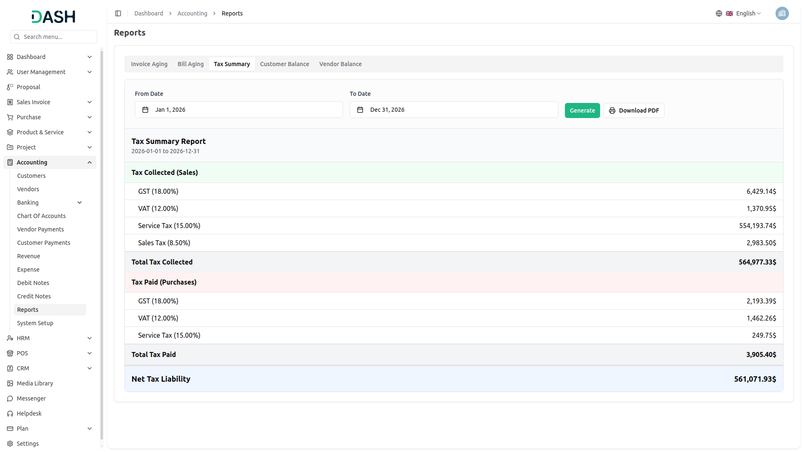The width and height of the screenshot is (804, 452).
Task: Click the Search menu input field
Action: [x=58, y=37]
